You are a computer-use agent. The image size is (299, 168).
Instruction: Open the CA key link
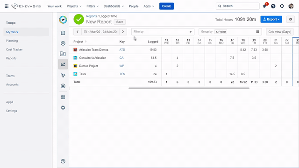click(x=121, y=58)
